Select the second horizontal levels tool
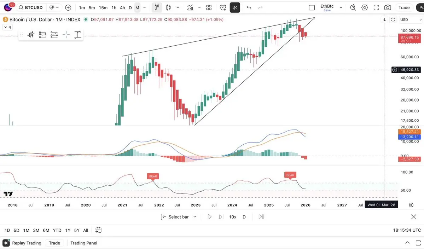This screenshot has width=424, height=249. (x=54, y=35)
